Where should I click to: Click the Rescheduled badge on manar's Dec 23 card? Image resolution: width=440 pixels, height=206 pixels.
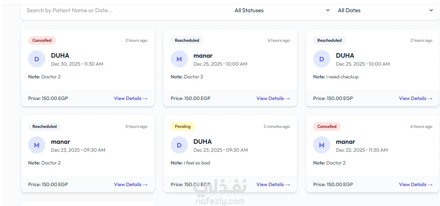point(44,126)
